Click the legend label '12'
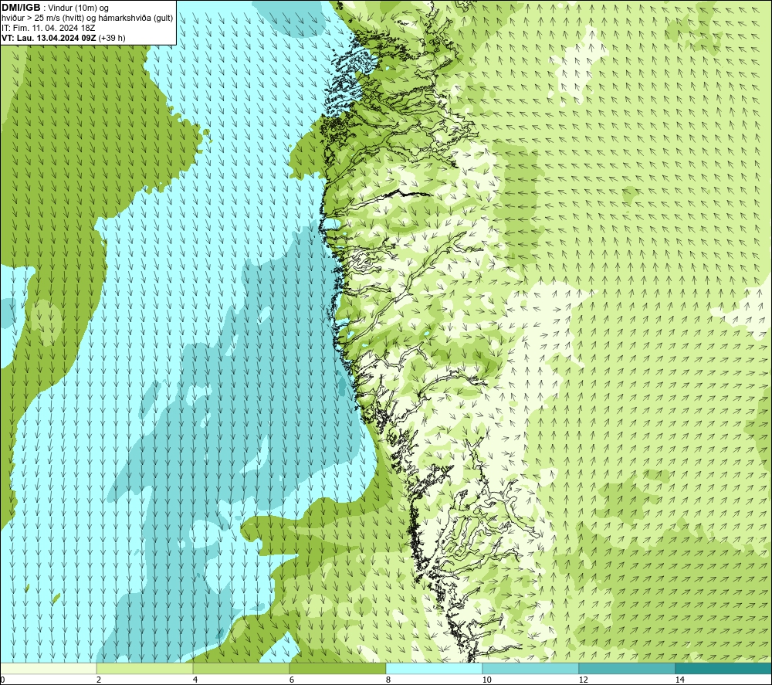 (583, 680)
